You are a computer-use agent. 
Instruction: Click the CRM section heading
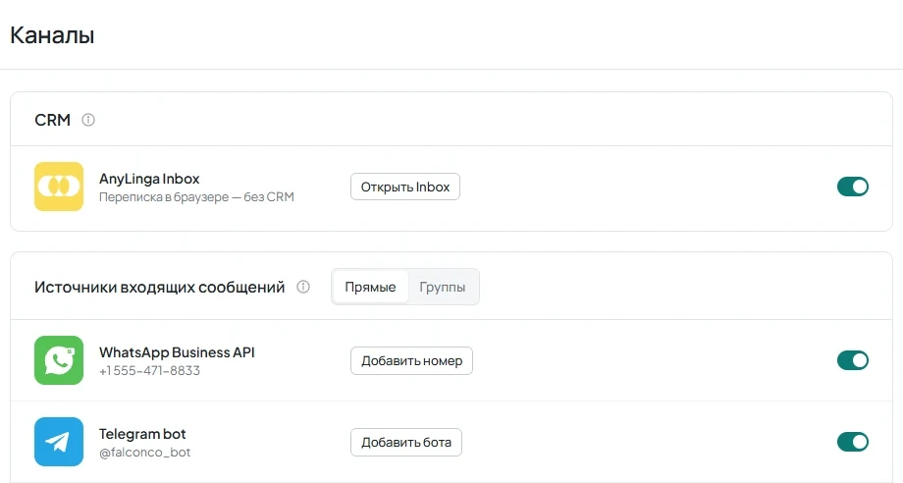point(52,120)
